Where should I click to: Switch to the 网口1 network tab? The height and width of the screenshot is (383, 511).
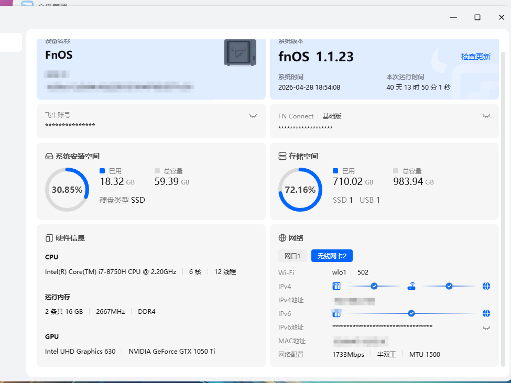tap(292, 256)
